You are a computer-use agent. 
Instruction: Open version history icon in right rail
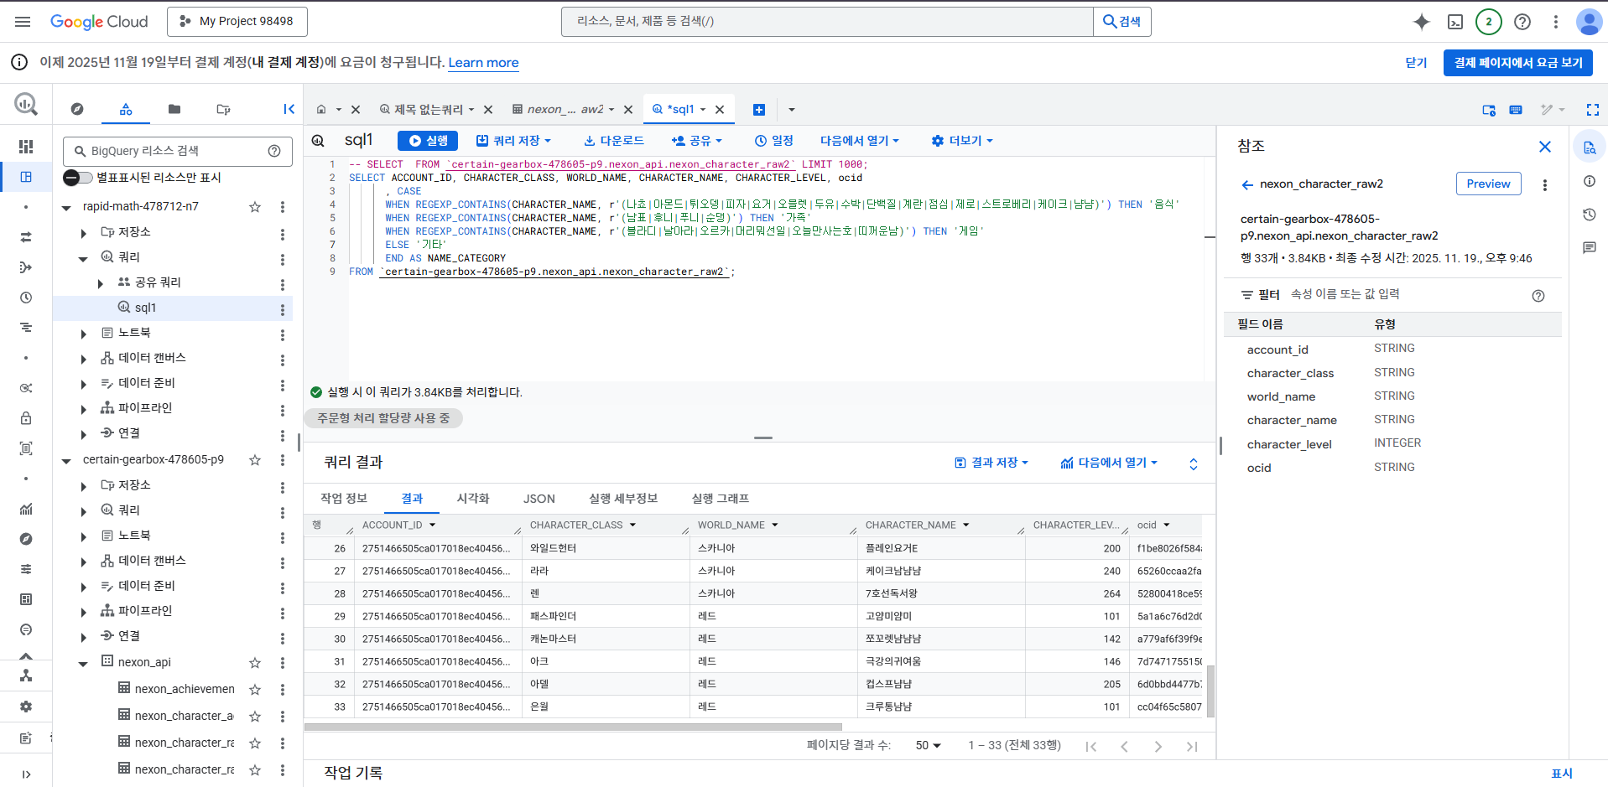(1590, 215)
